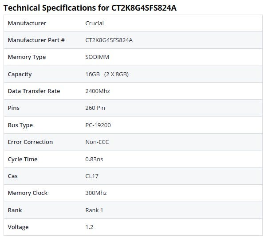Select the Crucial manufacturer value

tap(95, 23)
